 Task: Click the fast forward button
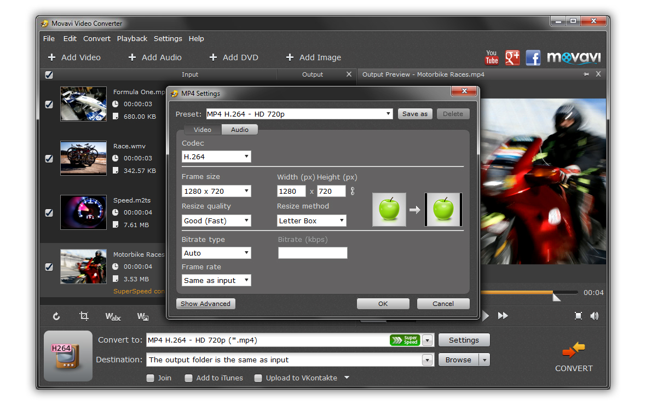point(503,316)
